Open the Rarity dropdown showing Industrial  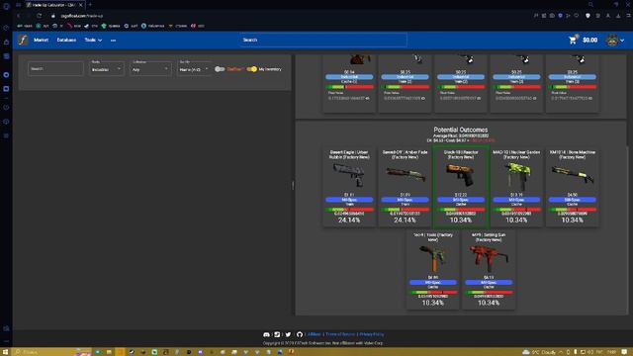(x=107, y=68)
